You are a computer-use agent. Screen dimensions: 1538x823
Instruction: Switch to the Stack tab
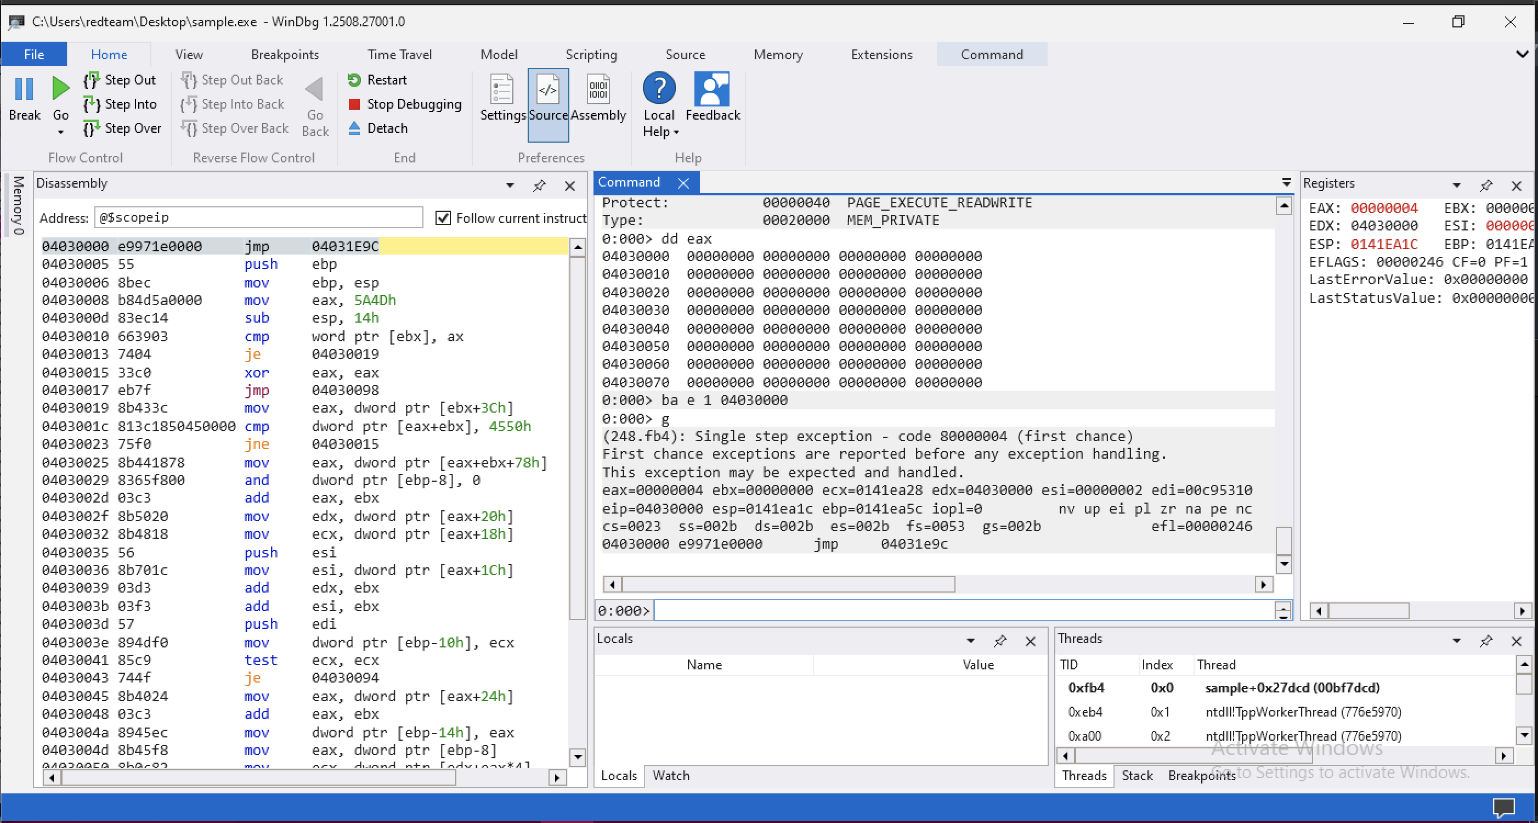click(x=1137, y=775)
